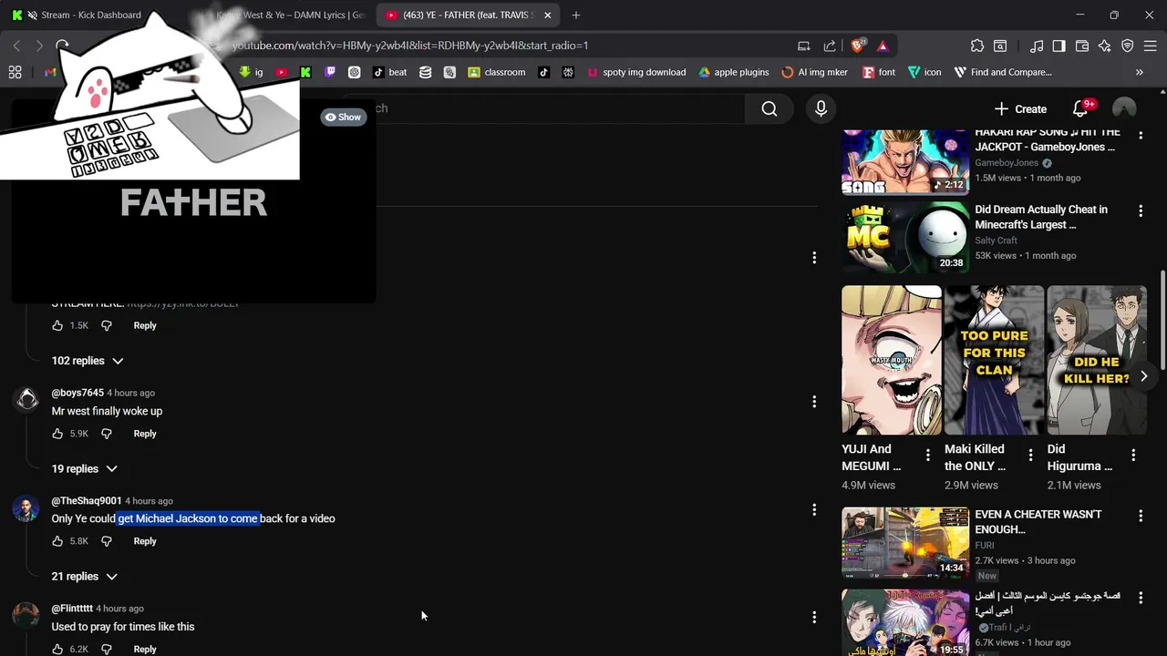Dislike the 'Used to pray for times' comment
This screenshot has width=1167, height=656.
pyautogui.click(x=107, y=649)
